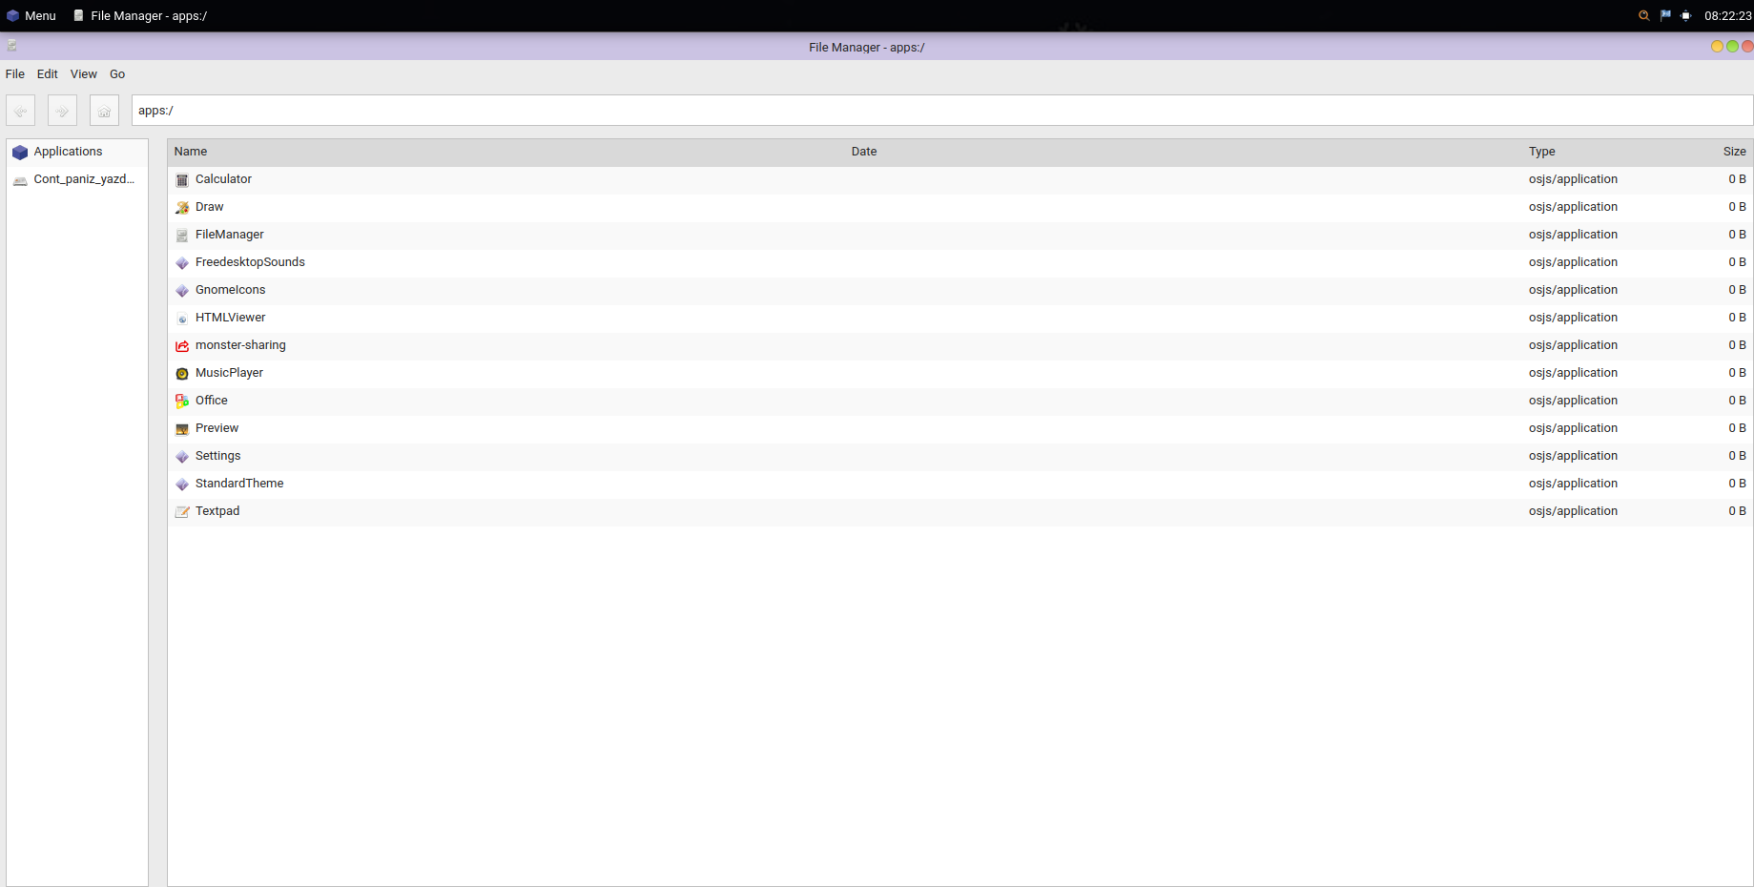This screenshot has height=887, width=1754.
Task: Click the "0 B" size in Draw row
Action: (1738, 207)
